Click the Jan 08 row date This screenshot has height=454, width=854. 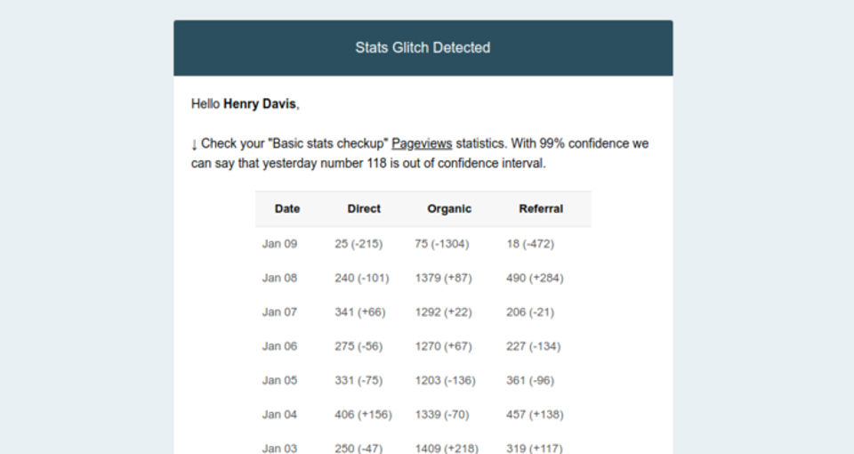pyautogui.click(x=279, y=278)
